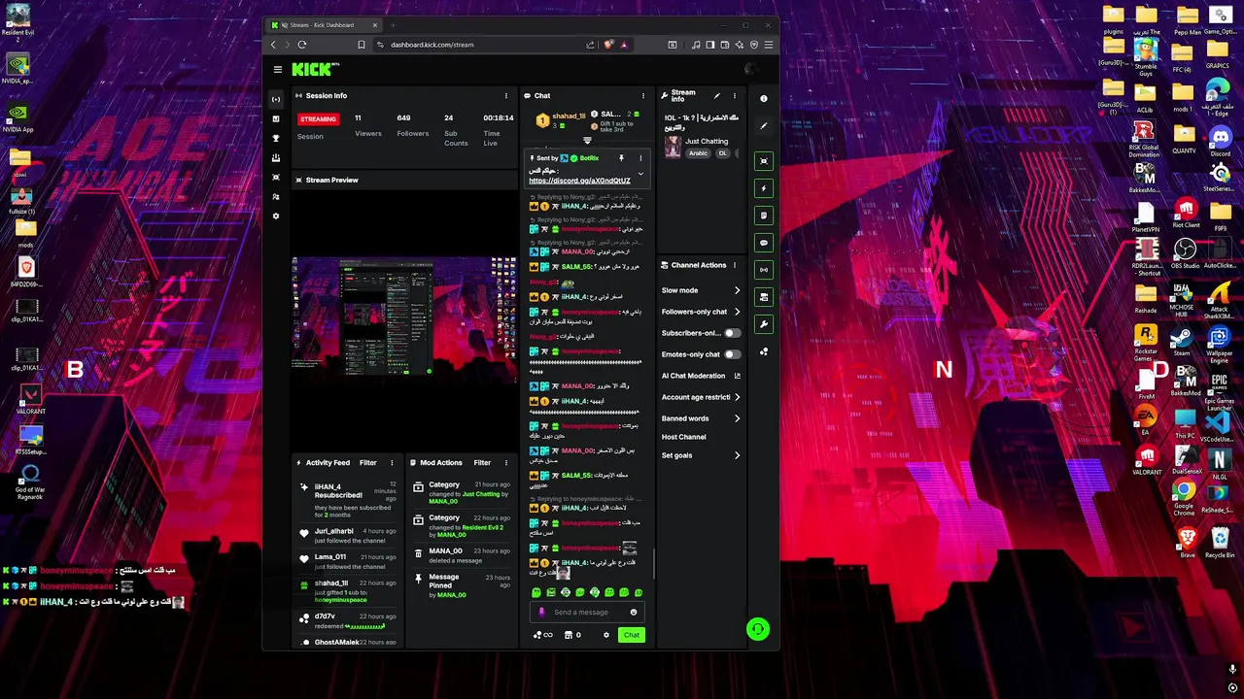Click the browser address bar URL
The height and width of the screenshot is (699, 1244).
click(432, 45)
